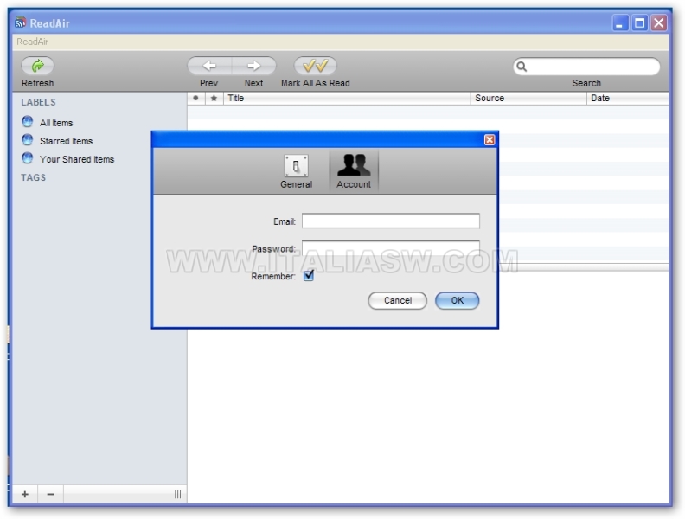Viewport: 685px width, 519px height.
Task: Sort the list by Date column
Action: point(628,99)
